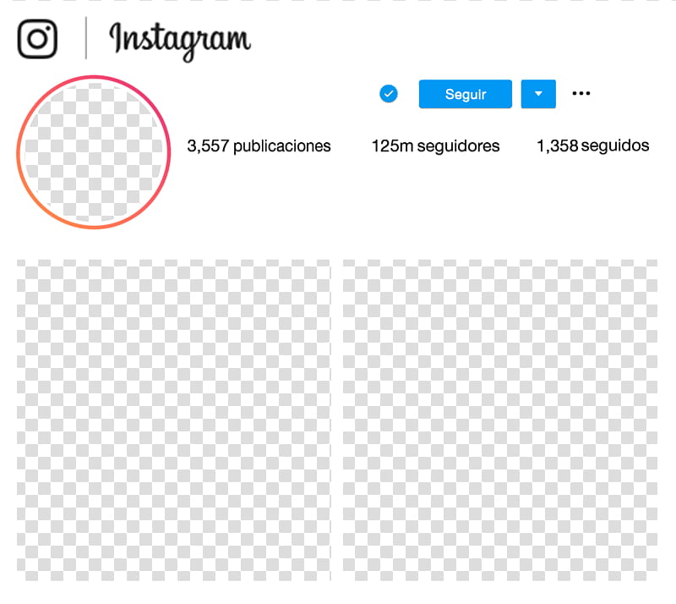The height and width of the screenshot is (604, 676).
Task: Follow the account with the Seguir button
Action: tap(466, 94)
